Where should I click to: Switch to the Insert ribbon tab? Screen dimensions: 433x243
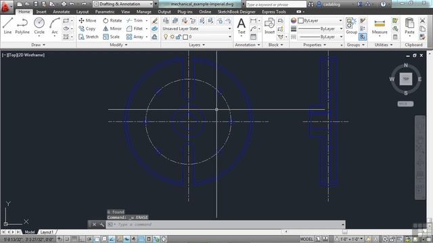[41, 12]
